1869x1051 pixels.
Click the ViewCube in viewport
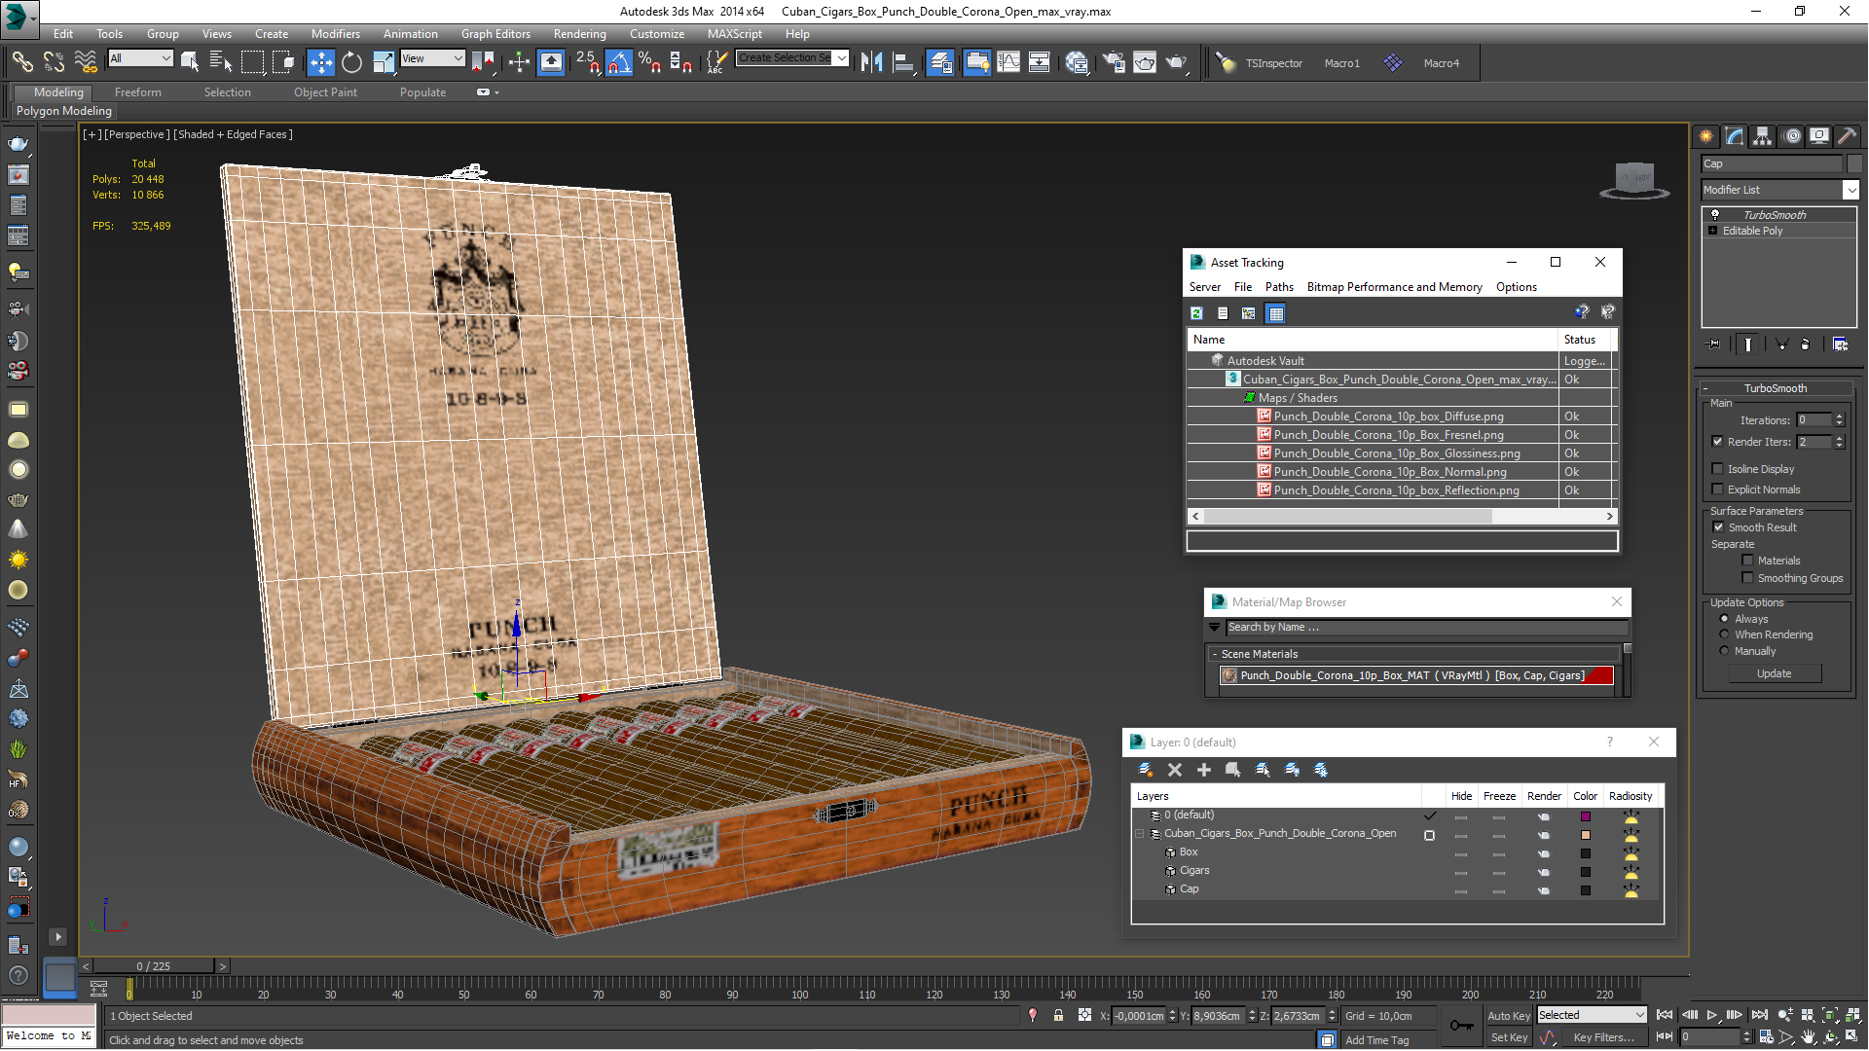[x=1634, y=180]
